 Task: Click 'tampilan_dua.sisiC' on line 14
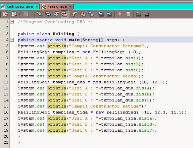pos(125,100)
